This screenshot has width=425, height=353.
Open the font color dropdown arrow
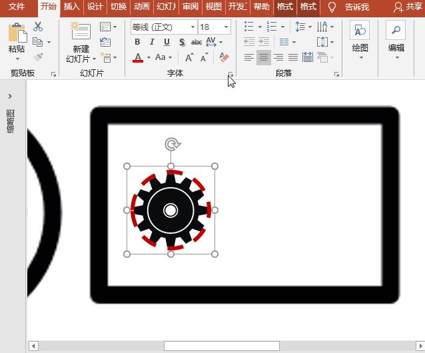tap(148, 58)
